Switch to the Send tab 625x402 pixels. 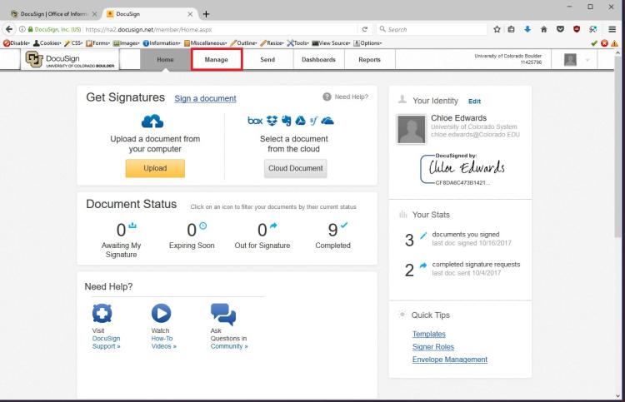coord(267,59)
